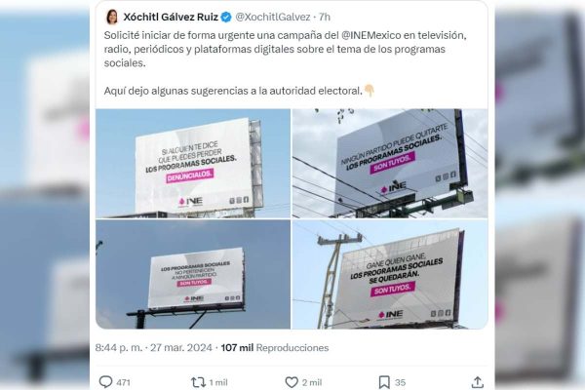Click the repost arrows icon
Screen dimensions: 585x390
[x=198, y=382]
